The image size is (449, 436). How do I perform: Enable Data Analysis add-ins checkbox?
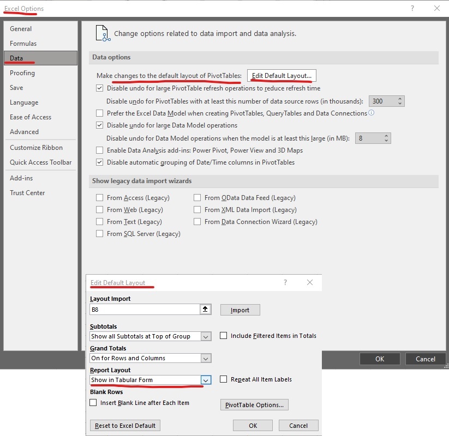coord(99,150)
